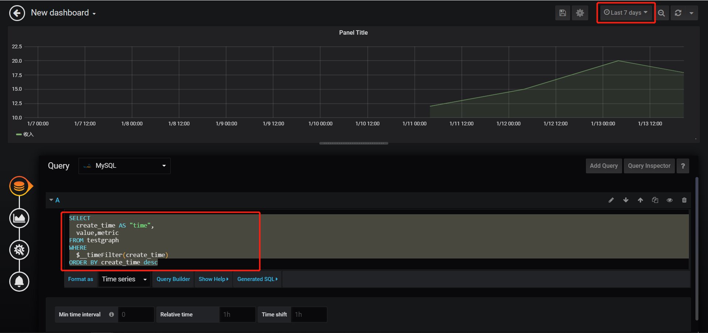Switch to Query Builder
This screenshot has height=333, width=708.
pyautogui.click(x=173, y=279)
